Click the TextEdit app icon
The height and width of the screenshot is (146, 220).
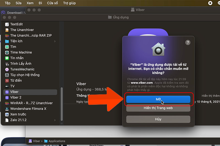(x=7, y=24)
